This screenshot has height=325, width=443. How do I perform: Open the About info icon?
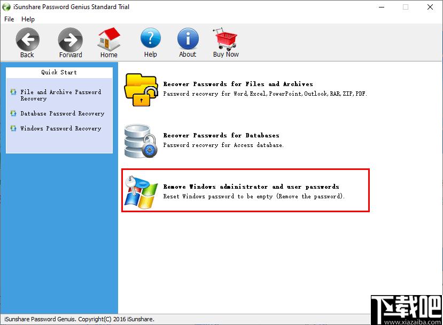188,38
